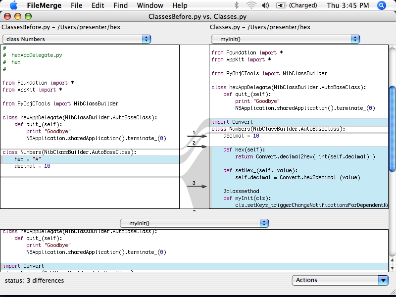The image size is (396, 297).
Task: Click the yellow minimize window button
Action: coord(18,17)
